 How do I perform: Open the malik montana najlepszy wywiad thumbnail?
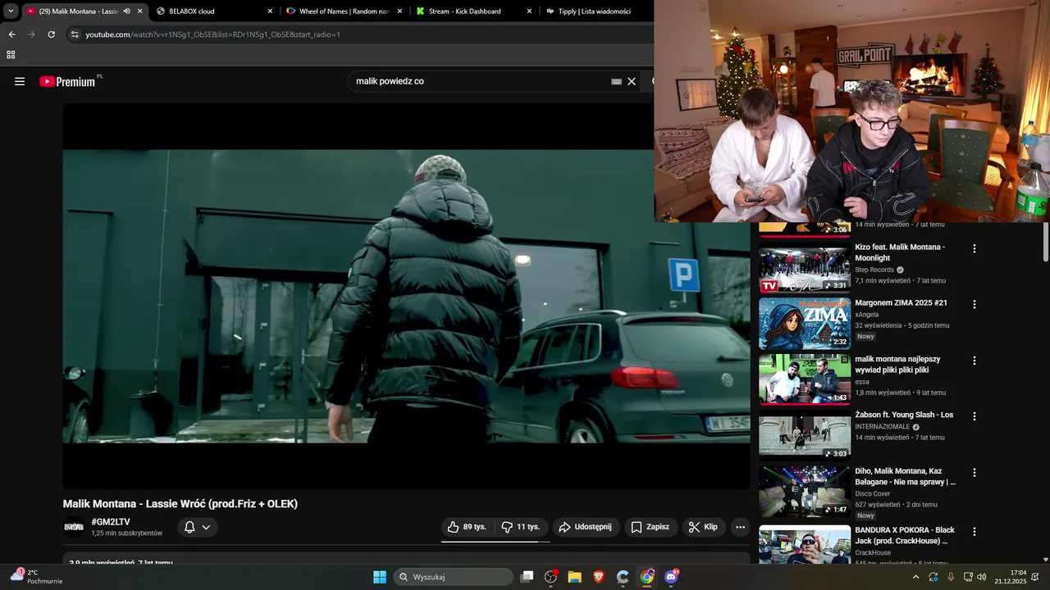pos(805,379)
